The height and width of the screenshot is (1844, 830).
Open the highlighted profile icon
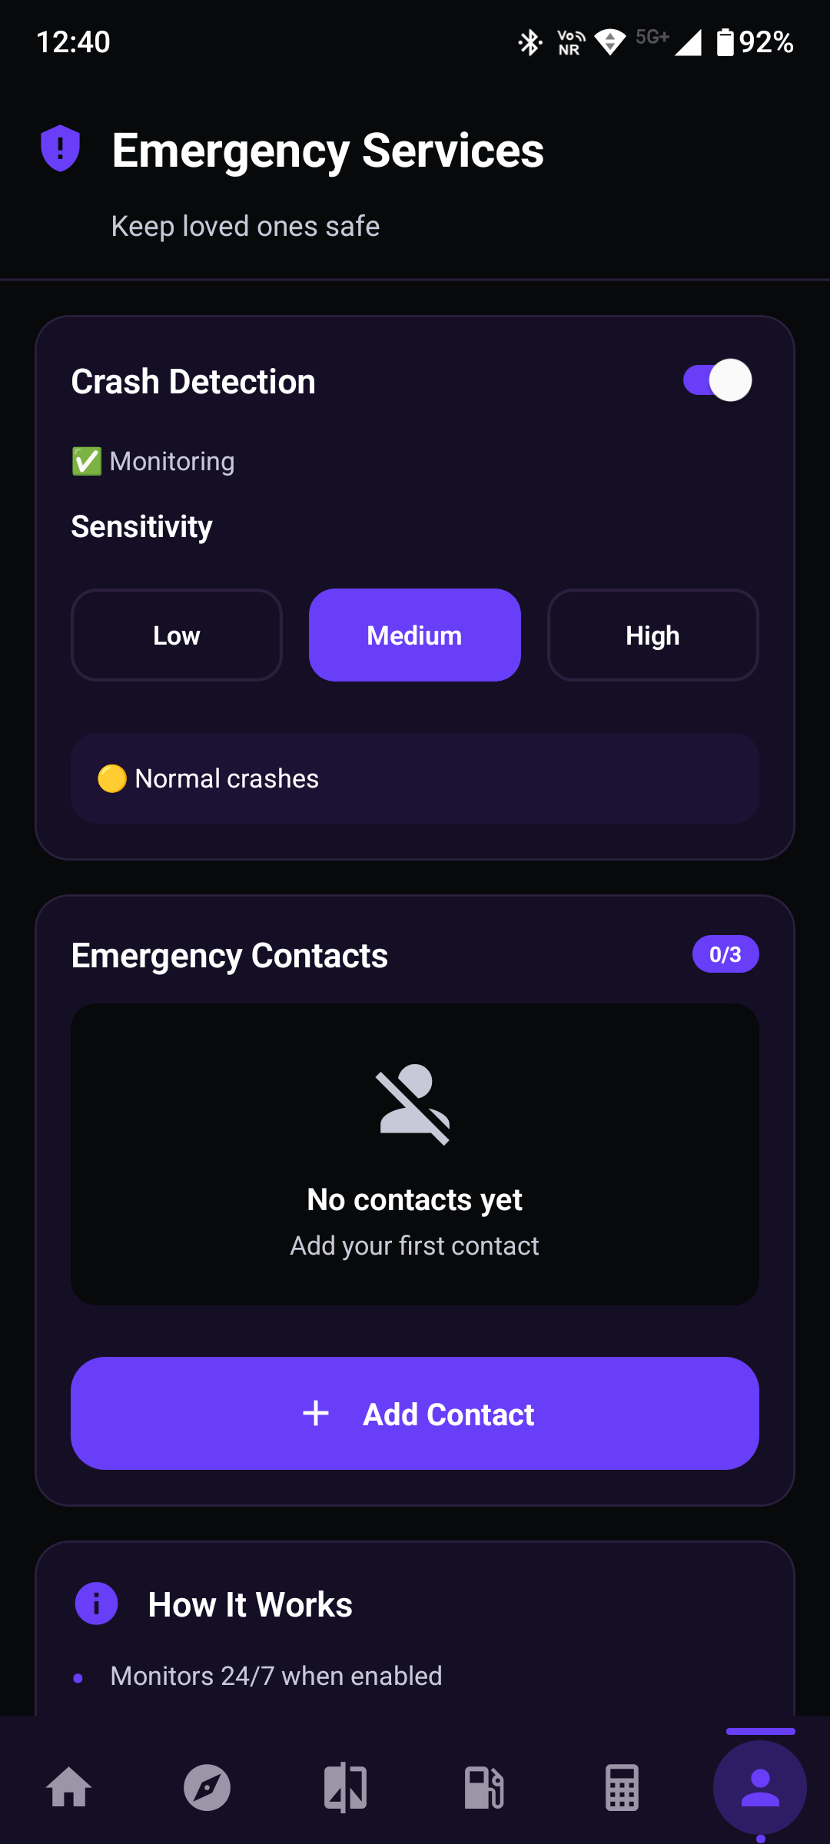tap(760, 1788)
